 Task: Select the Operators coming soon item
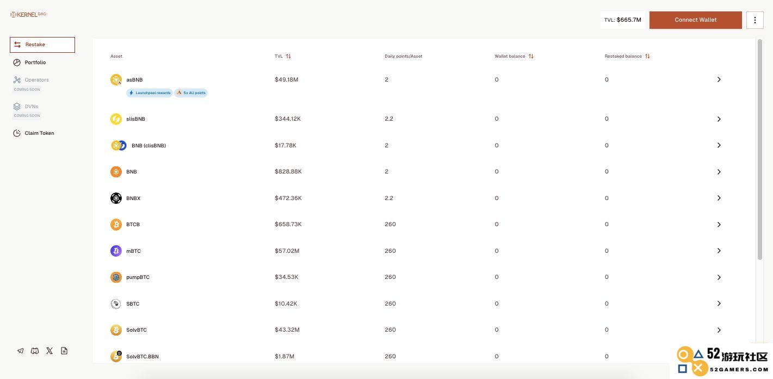(x=32, y=84)
